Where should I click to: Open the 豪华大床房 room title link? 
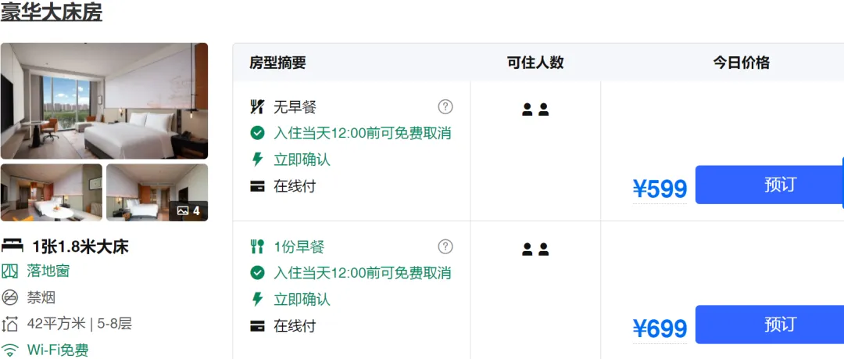click(51, 12)
